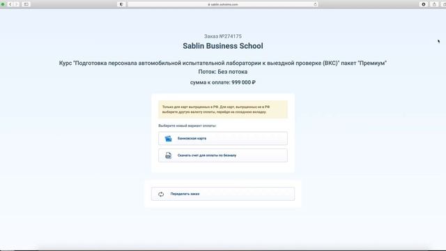446x251 pixels.
Task: Open the privacy shield icon beside the address bar
Action: (x=121, y=4)
